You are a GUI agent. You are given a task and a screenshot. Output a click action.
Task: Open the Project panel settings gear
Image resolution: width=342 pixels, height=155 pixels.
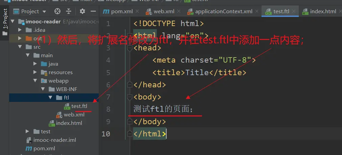coord(82,11)
